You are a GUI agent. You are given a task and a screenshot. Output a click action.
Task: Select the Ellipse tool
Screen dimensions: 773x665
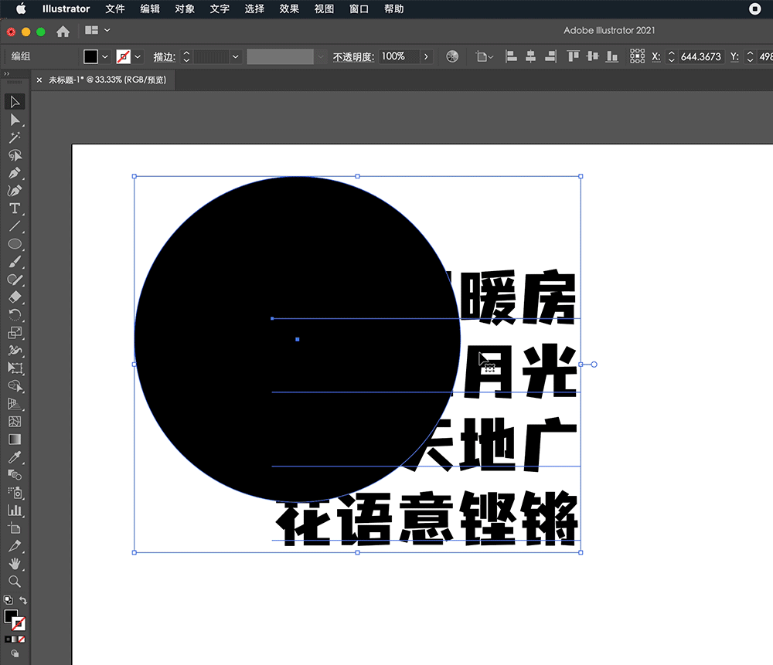(x=15, y=244)
